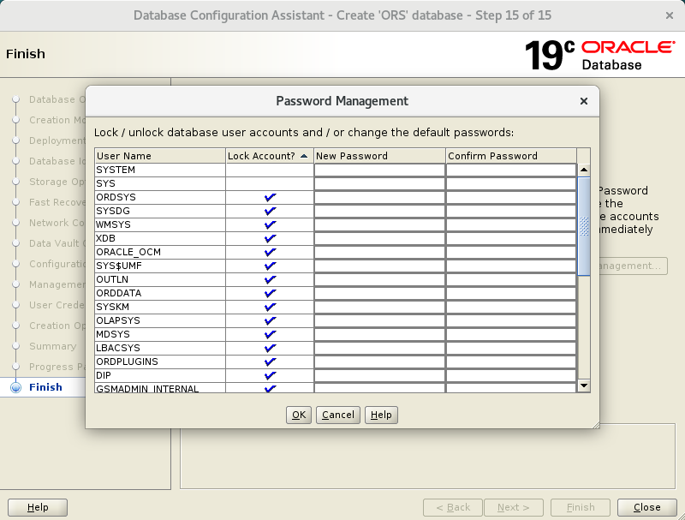685x520 pixels.
Task: Select OLAPSYS user name cell
Action: [x=160, y=320]
